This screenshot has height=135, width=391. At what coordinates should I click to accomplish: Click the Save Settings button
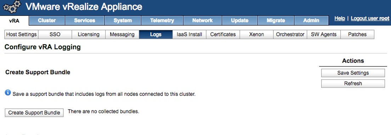(x=353, y=73)
